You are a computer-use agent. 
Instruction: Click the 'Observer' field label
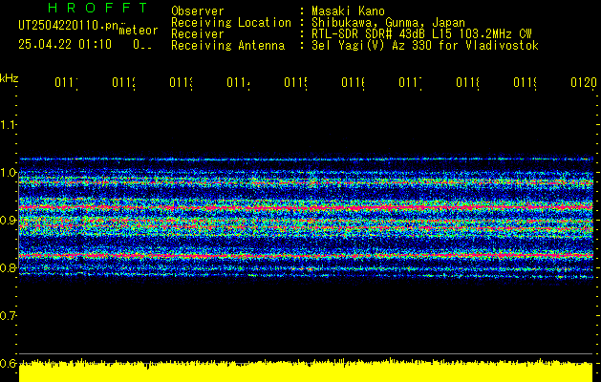[198, 11]
